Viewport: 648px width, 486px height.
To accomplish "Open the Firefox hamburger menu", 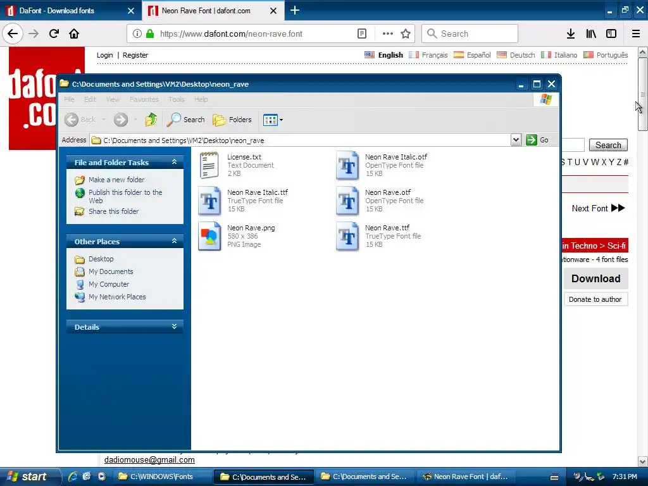I will tap(636, 34).
